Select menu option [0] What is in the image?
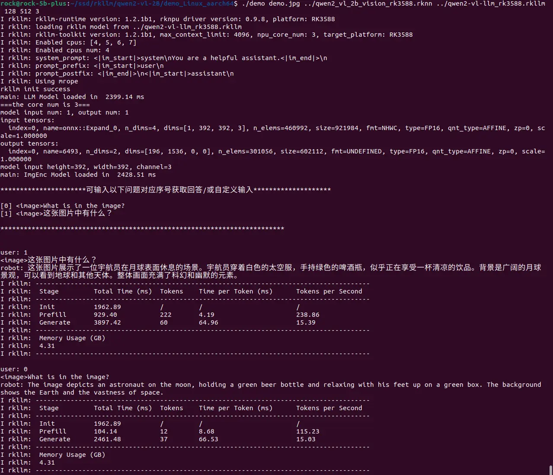553x475 pixels. [62, 206]
